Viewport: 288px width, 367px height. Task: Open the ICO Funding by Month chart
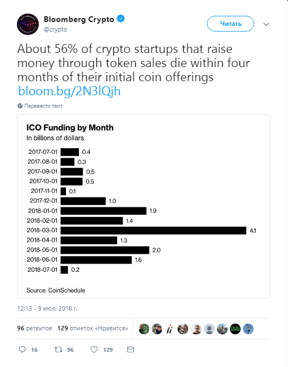144,206
